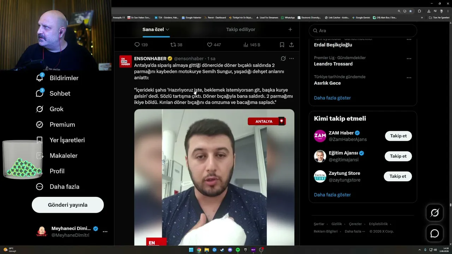Go to Yer İşaretleri in sidebar
Screen dimensions: 452x254
(x=60, y=140)
